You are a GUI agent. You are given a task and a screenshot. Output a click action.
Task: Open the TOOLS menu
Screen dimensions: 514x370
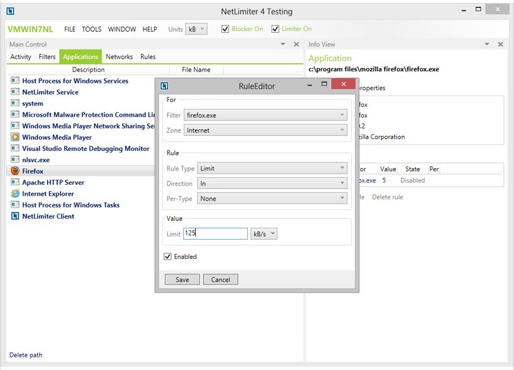(92, 29)
